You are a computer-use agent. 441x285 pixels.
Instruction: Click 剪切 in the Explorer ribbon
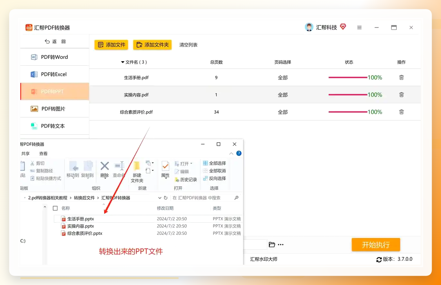click(x=37, y=163)
